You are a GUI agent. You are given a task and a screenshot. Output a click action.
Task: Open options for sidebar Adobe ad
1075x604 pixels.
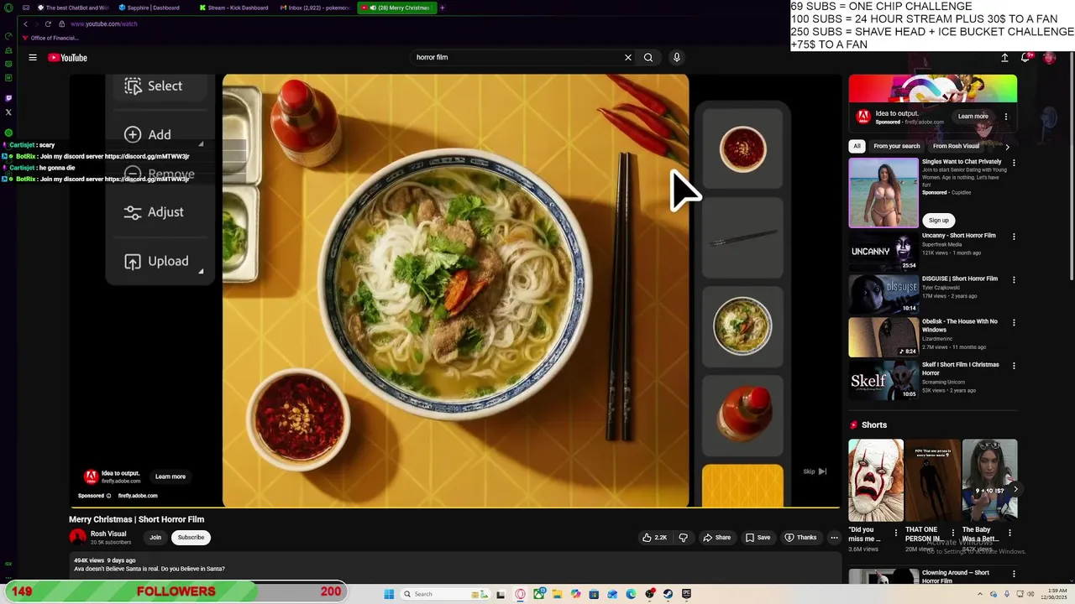pyautogui.click(x=1006, y=117)
